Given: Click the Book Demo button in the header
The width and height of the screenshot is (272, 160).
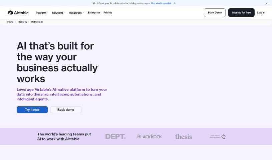Looking at the screenshot, I should tap(215, 13).
